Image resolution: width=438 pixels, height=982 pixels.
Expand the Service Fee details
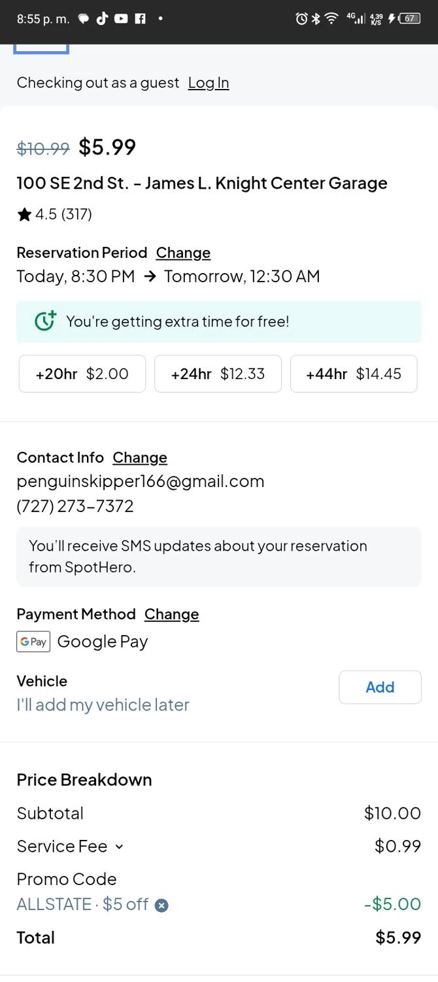(119, 846)
